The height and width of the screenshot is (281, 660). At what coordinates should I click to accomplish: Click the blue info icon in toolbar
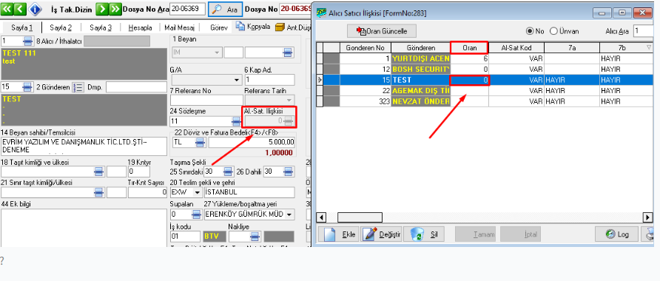tap(35, 8)
